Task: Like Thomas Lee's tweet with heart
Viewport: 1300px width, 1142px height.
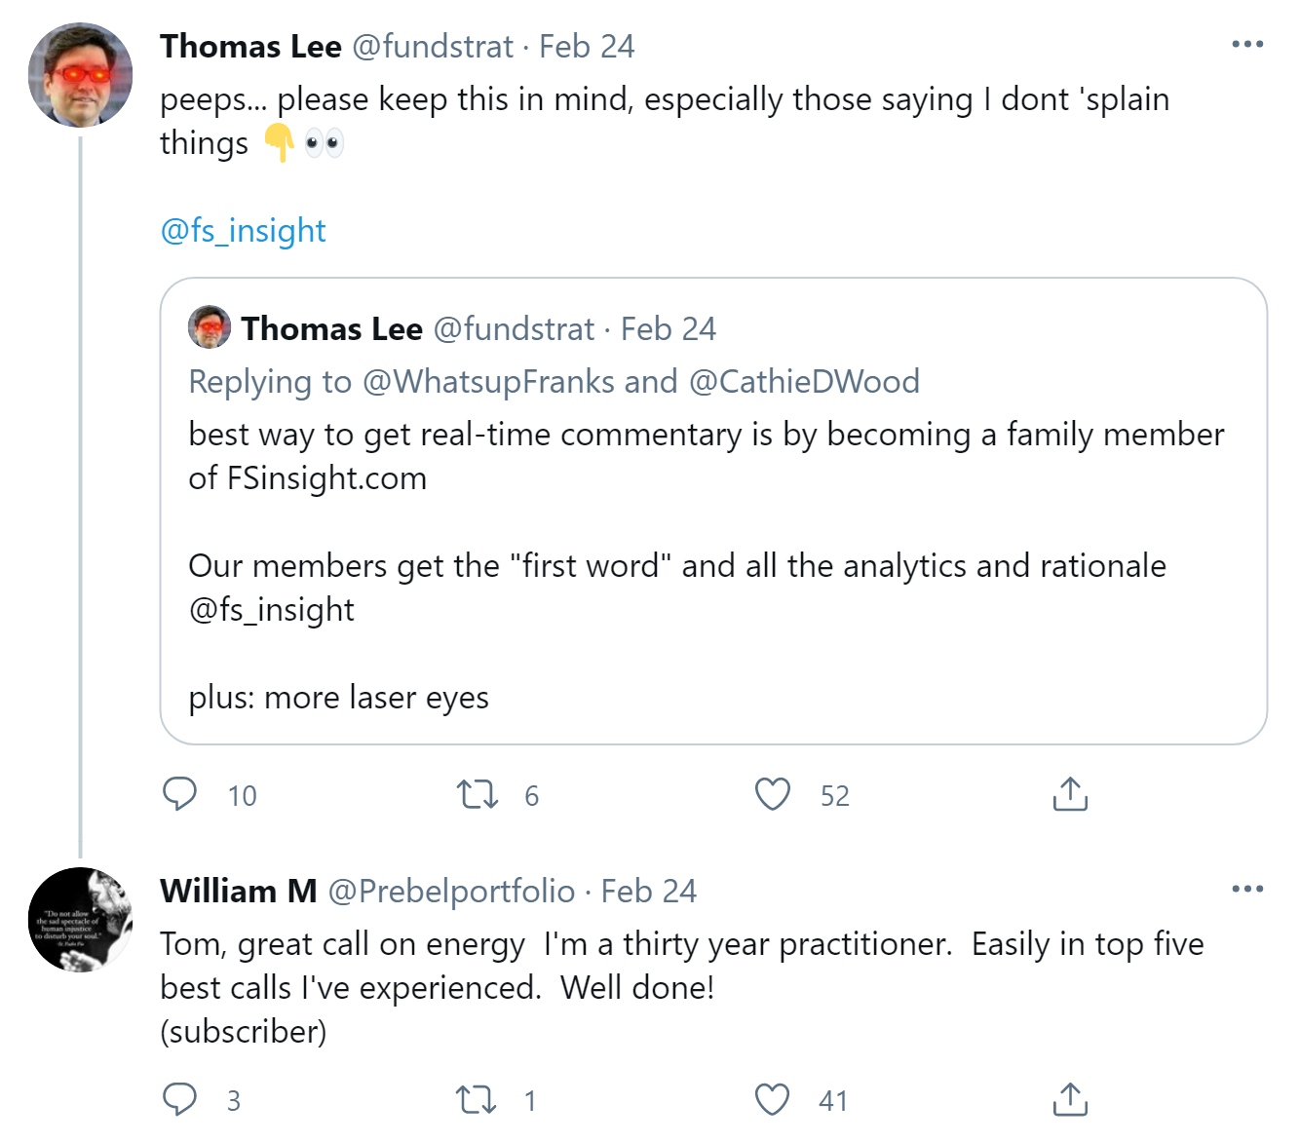Action: [773, 795]
